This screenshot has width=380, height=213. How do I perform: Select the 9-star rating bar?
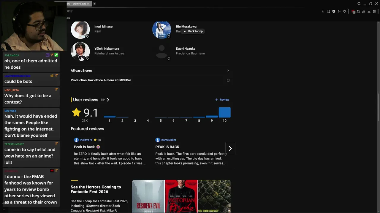pyautogui.click(x=212, y=117)
